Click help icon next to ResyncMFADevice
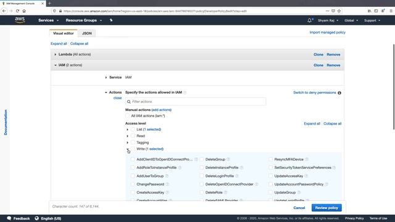The image size is (395, 222). point(307,159)
